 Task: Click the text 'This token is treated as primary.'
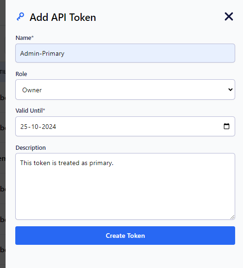tap(67, 163)
